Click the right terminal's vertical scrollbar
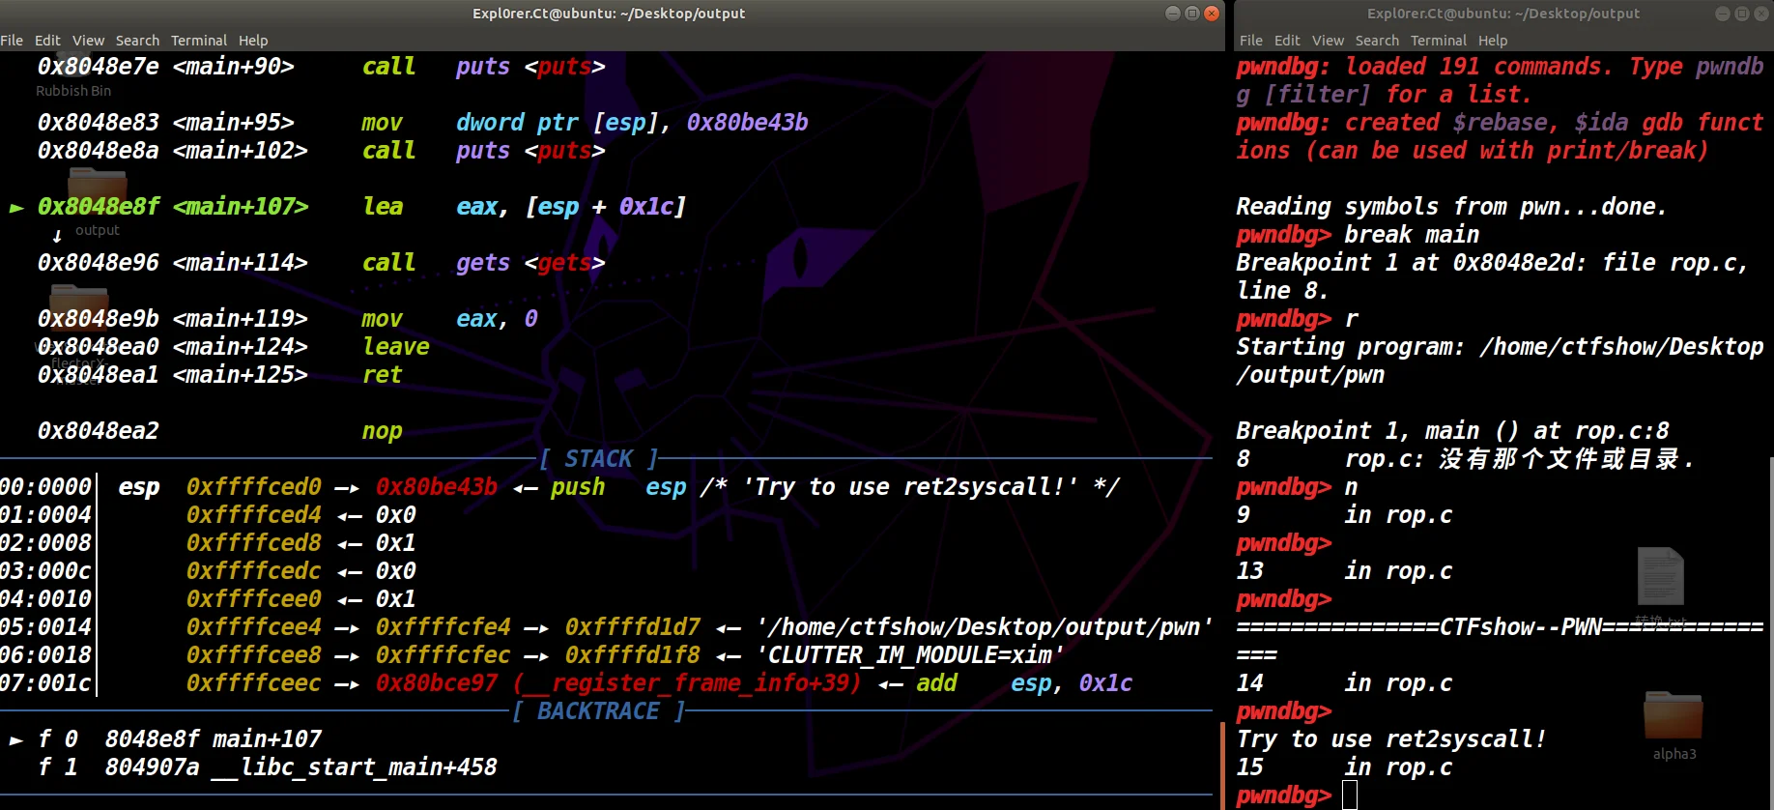Viewport: 1774px width, 810px height. tap(1770, 628)
